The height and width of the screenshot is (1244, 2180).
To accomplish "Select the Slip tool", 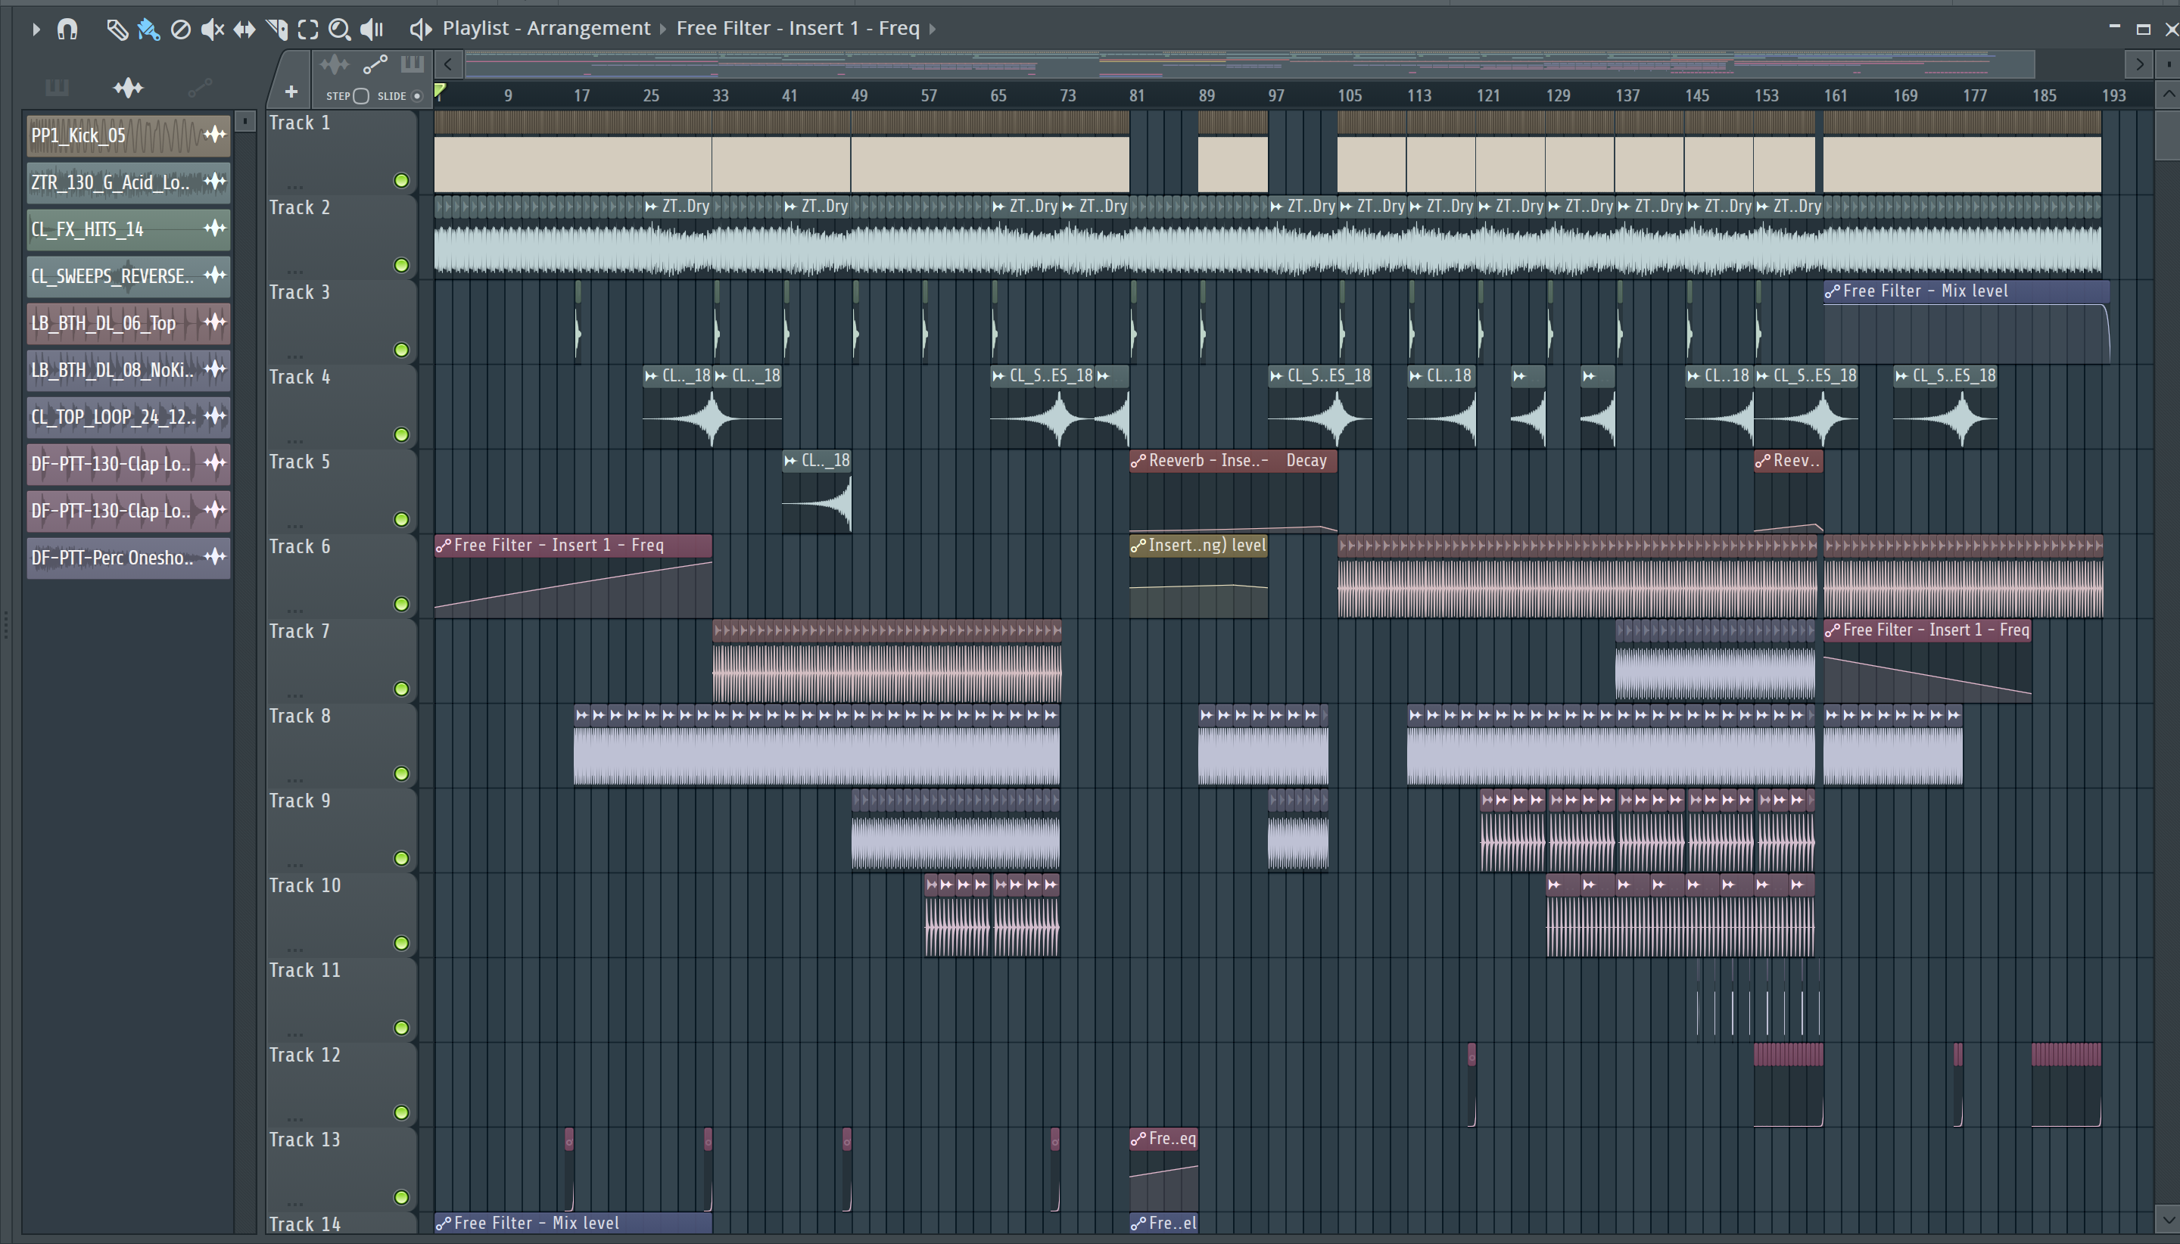I will pos(244,30).
